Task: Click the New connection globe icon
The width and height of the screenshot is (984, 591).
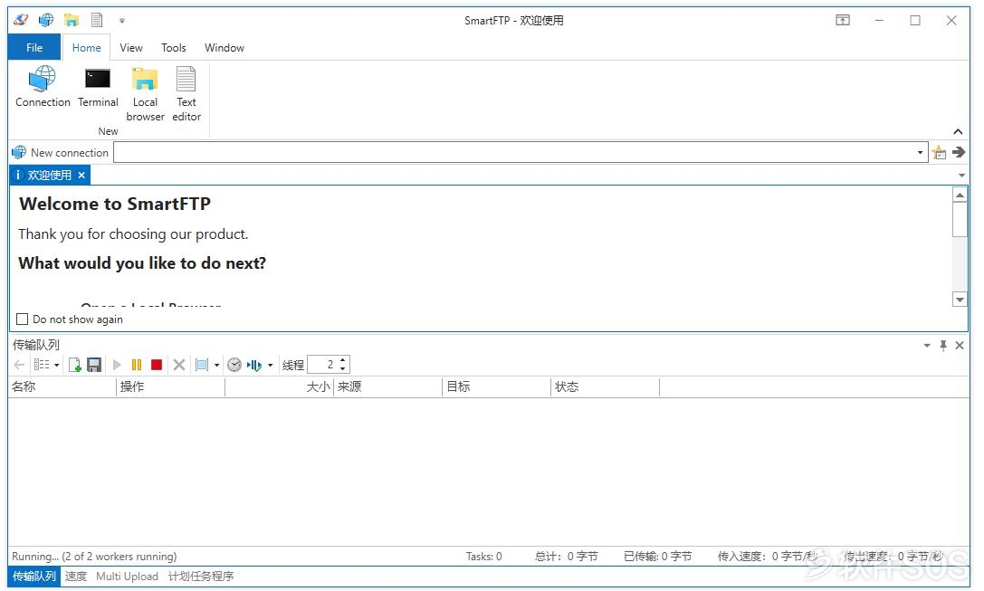Action: (x=19, y=152)
